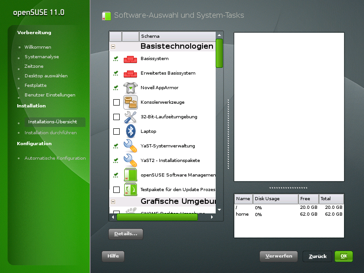
Task: Toggle the Novell AppArmor selection status
Action: (x=116, y=88)
